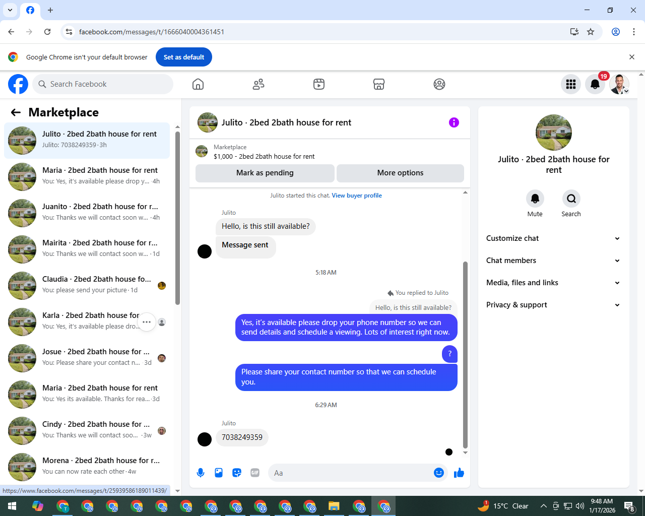This screenshot has width=645, height=516.
Task: Open the $1,000 listing title link
Action: [x=264, y=157]
